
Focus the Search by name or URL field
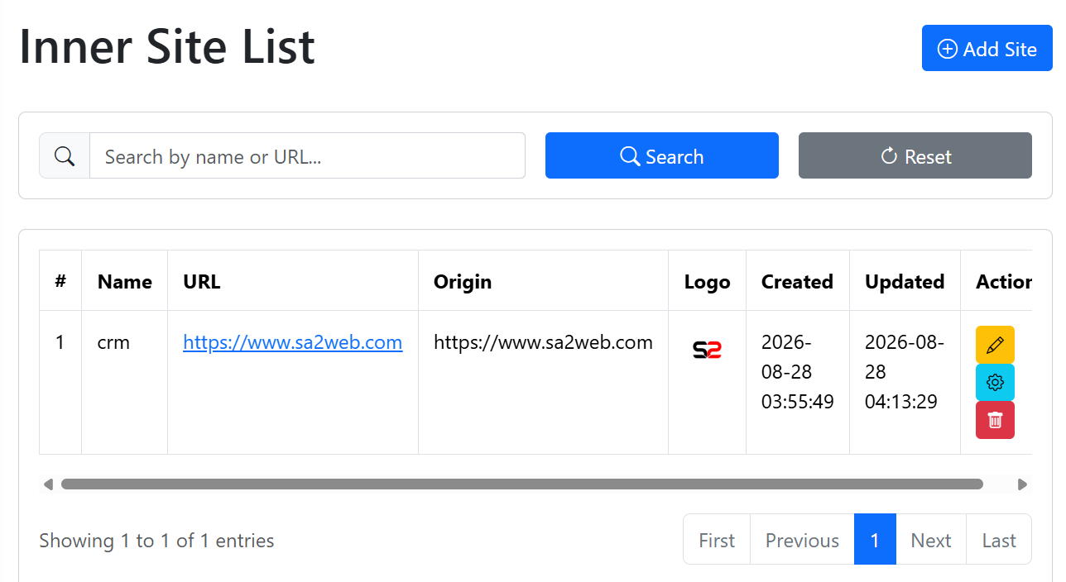tap(307, 155)
